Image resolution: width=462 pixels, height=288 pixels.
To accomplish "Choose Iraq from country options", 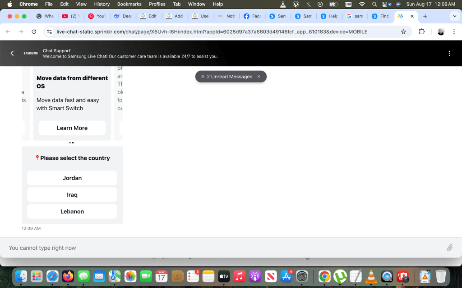I will (72, 194).
